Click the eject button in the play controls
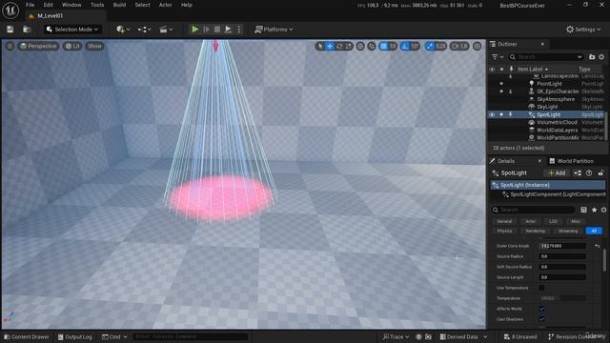Viewport: 610px width, 343px height. point(229,30)
